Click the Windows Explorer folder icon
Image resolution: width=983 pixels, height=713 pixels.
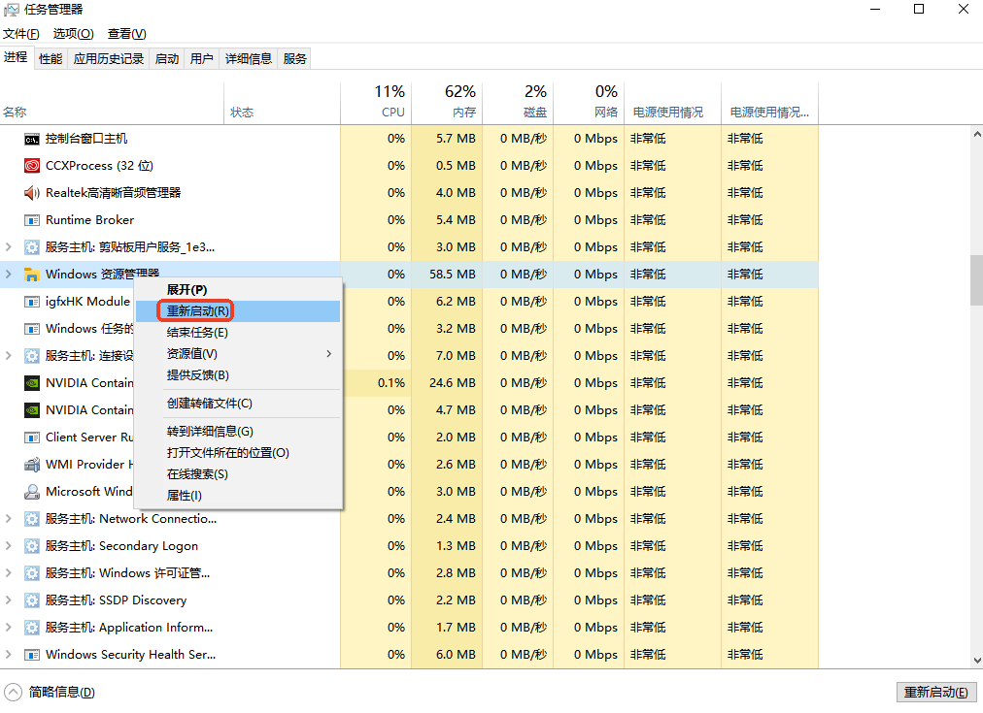(x=31, y=275)
